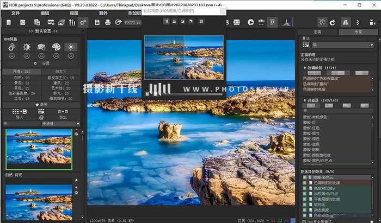Screen dimensions: 381x223
Task: Select 蒙板-红色 in filter list
Action: (x=311, y=128)
